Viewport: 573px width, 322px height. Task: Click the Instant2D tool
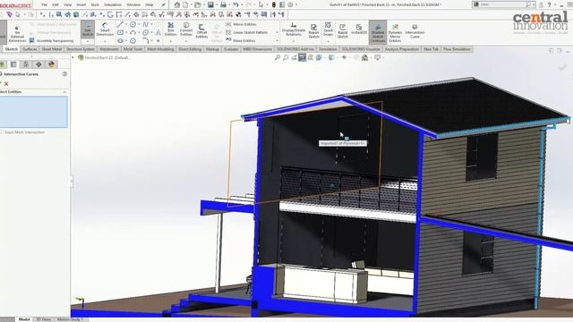pos(359,30)
